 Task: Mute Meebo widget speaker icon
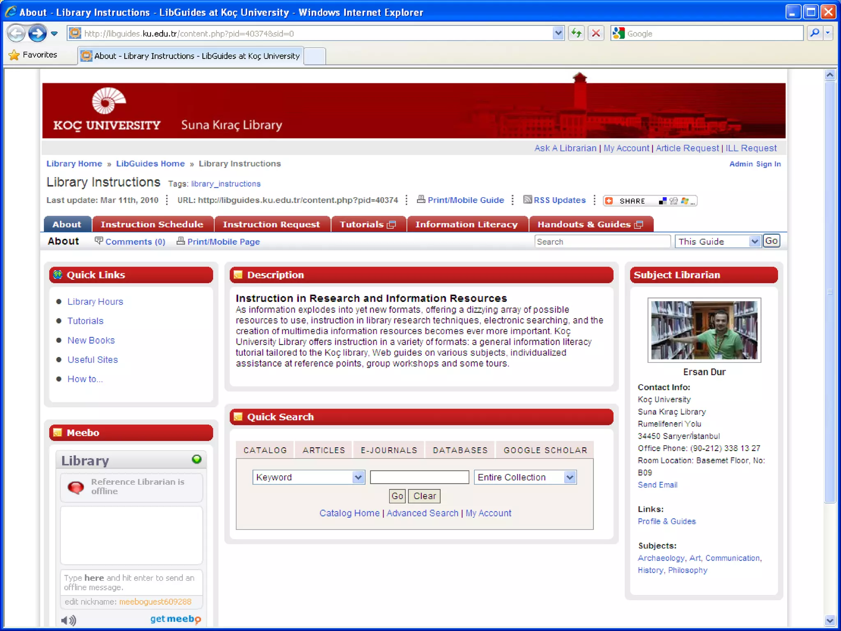(68, 620)
